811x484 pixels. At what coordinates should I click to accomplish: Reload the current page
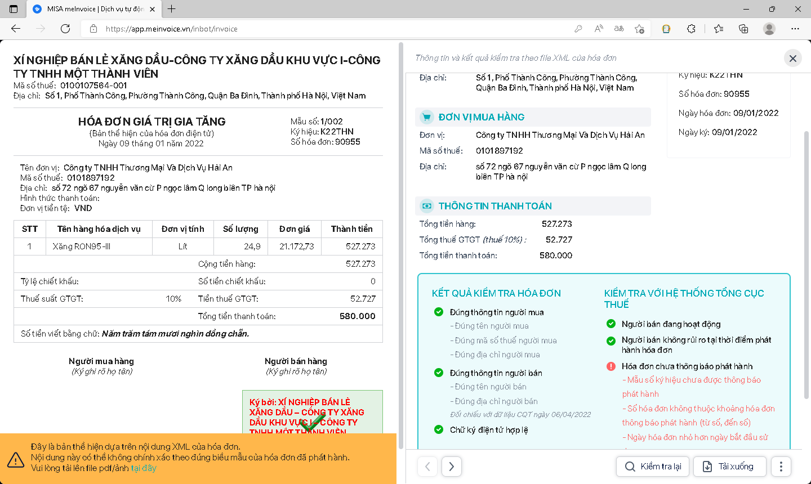coord(65,29)
